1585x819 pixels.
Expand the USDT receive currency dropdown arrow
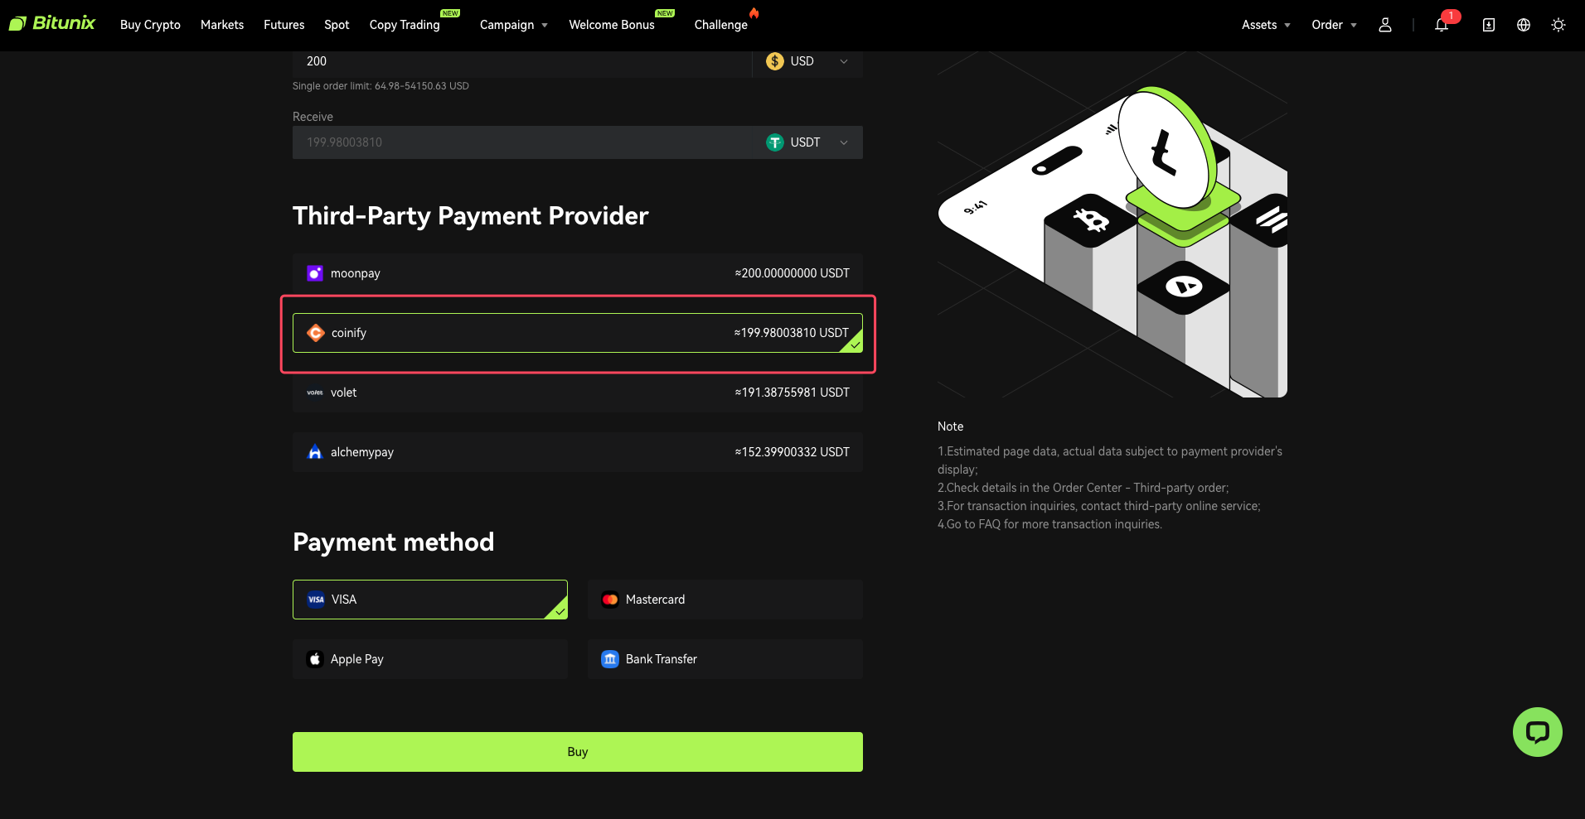click(x=844, y=142)
